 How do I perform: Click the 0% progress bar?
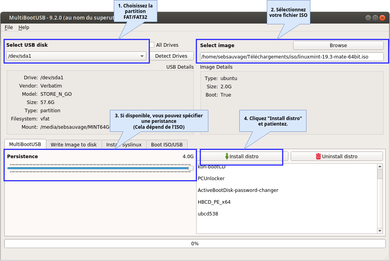coord(195,244)
